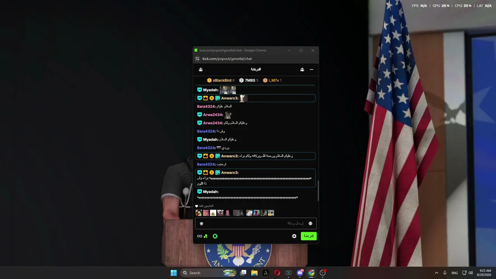Screen dimensions: 496x279
Task: Click the crown badge on Anwarx3's emote message
Action: click(x=206, y=98)
